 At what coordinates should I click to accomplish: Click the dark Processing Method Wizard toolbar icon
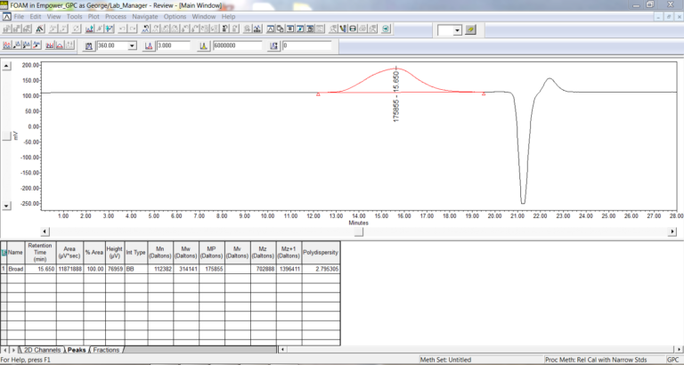40,28
